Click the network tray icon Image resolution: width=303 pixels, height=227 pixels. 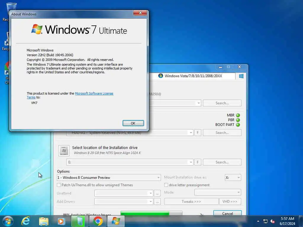(265, 221)
